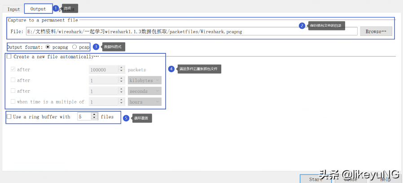This screenshot has height=183, width=403.
Task: Click the time-multiple amount field
Action: tap(104, 102)
